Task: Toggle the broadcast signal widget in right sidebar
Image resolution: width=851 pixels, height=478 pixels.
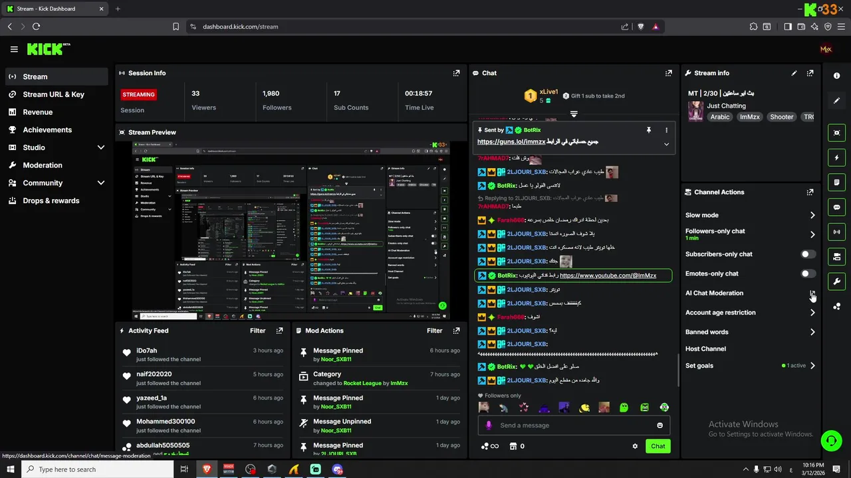Action: click(x=837, y=232)
